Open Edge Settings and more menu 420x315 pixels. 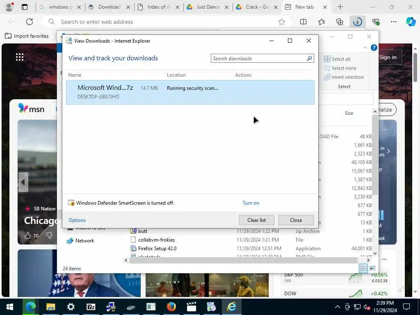pyautogui.click(x=393, y=22)
